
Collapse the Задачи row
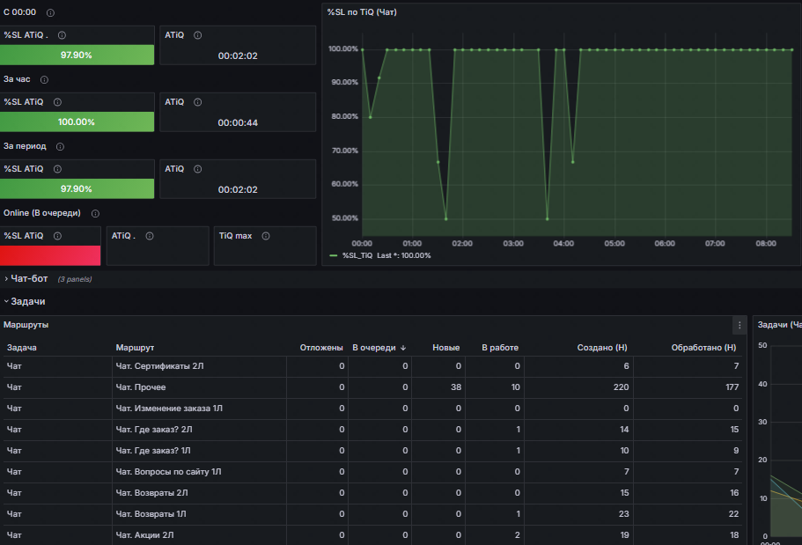tap(27, 301)
